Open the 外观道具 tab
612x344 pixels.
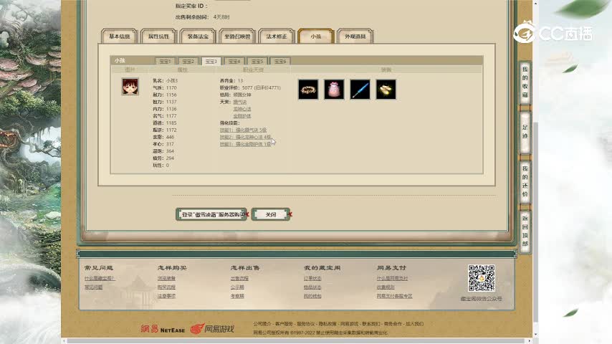pos(355,37)
